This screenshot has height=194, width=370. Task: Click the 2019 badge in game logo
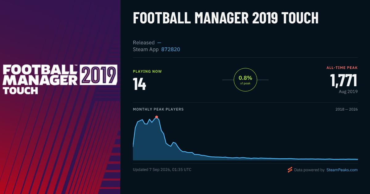pos(99,75)
